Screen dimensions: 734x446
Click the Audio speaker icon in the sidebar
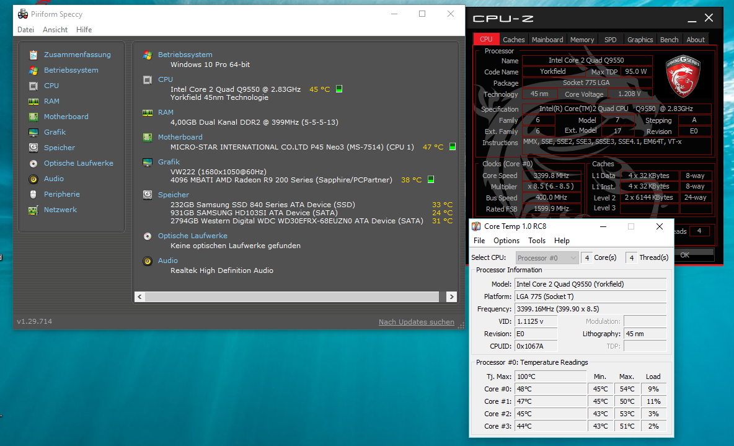click(x=33, y=179)
